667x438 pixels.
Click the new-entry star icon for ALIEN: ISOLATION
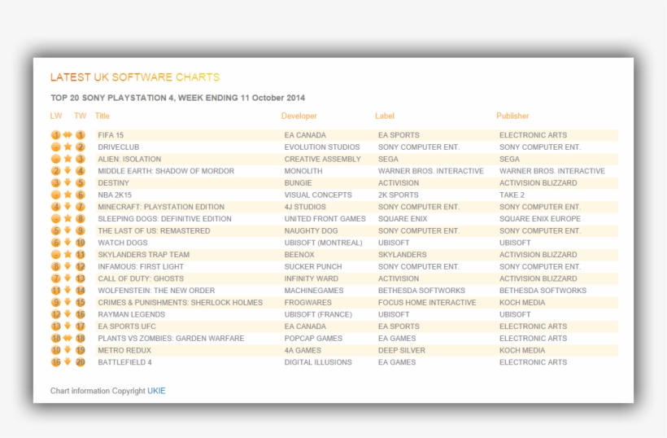pos(68,159)
